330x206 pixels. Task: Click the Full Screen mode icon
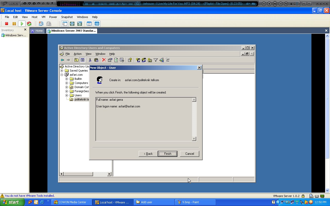72,24
